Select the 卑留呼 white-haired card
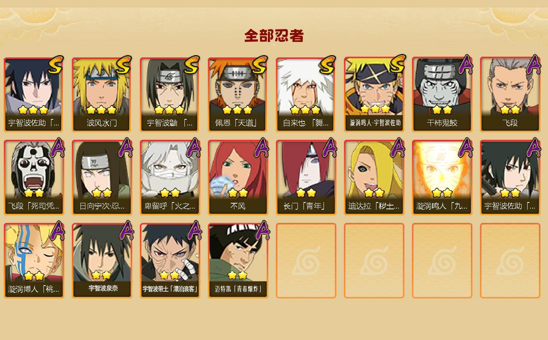The height and width of the screenshot is (340, 548). [170, 178]
